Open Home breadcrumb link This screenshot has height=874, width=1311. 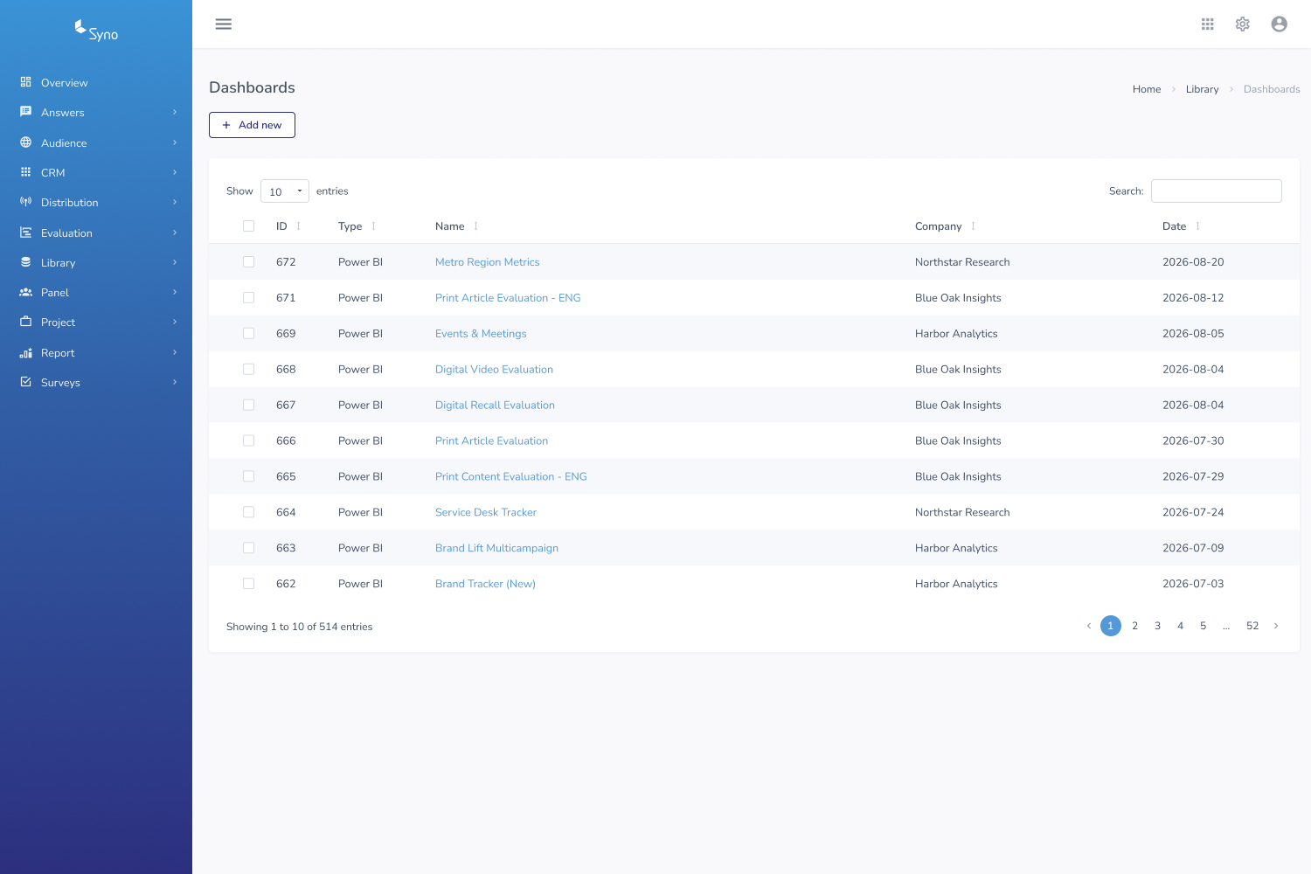[1147, 89]
